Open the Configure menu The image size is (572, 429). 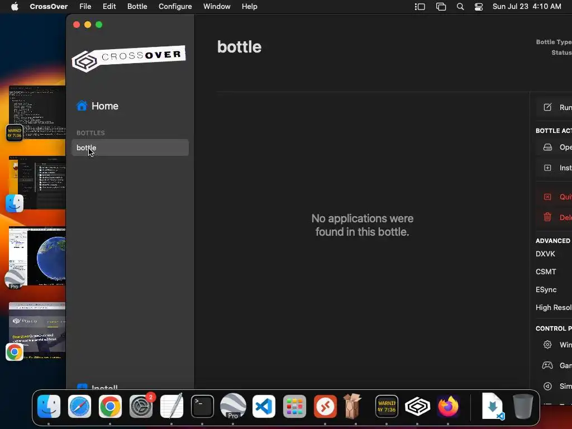pyautogui.click(x=175, y=7)
